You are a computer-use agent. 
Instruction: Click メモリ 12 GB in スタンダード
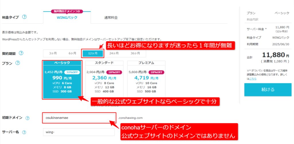[x=104, y=87]
